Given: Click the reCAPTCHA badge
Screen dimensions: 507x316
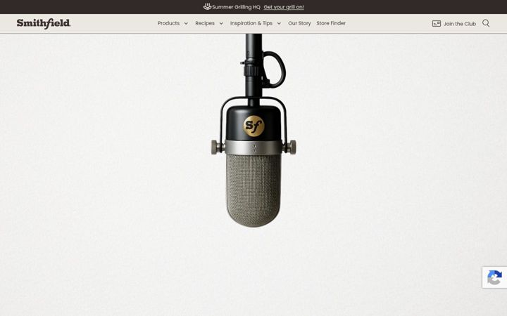Looking at the screenshot, I should point(494,277).
